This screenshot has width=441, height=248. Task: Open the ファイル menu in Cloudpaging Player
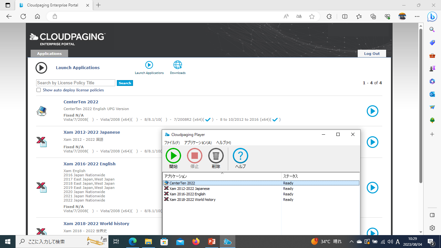pos(171,142)
